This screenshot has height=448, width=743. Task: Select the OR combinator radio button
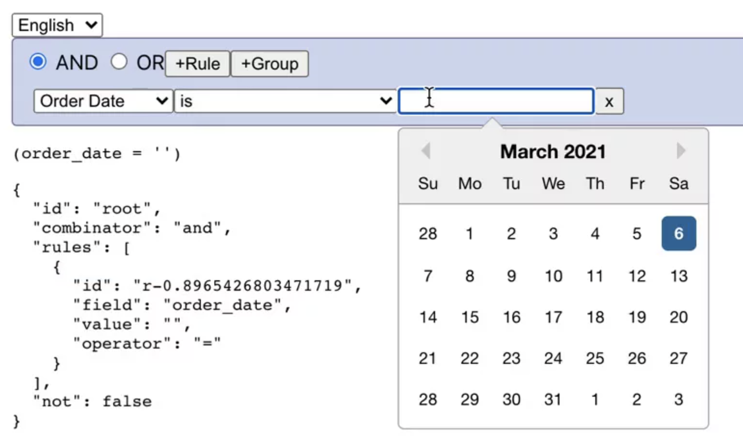119,62
